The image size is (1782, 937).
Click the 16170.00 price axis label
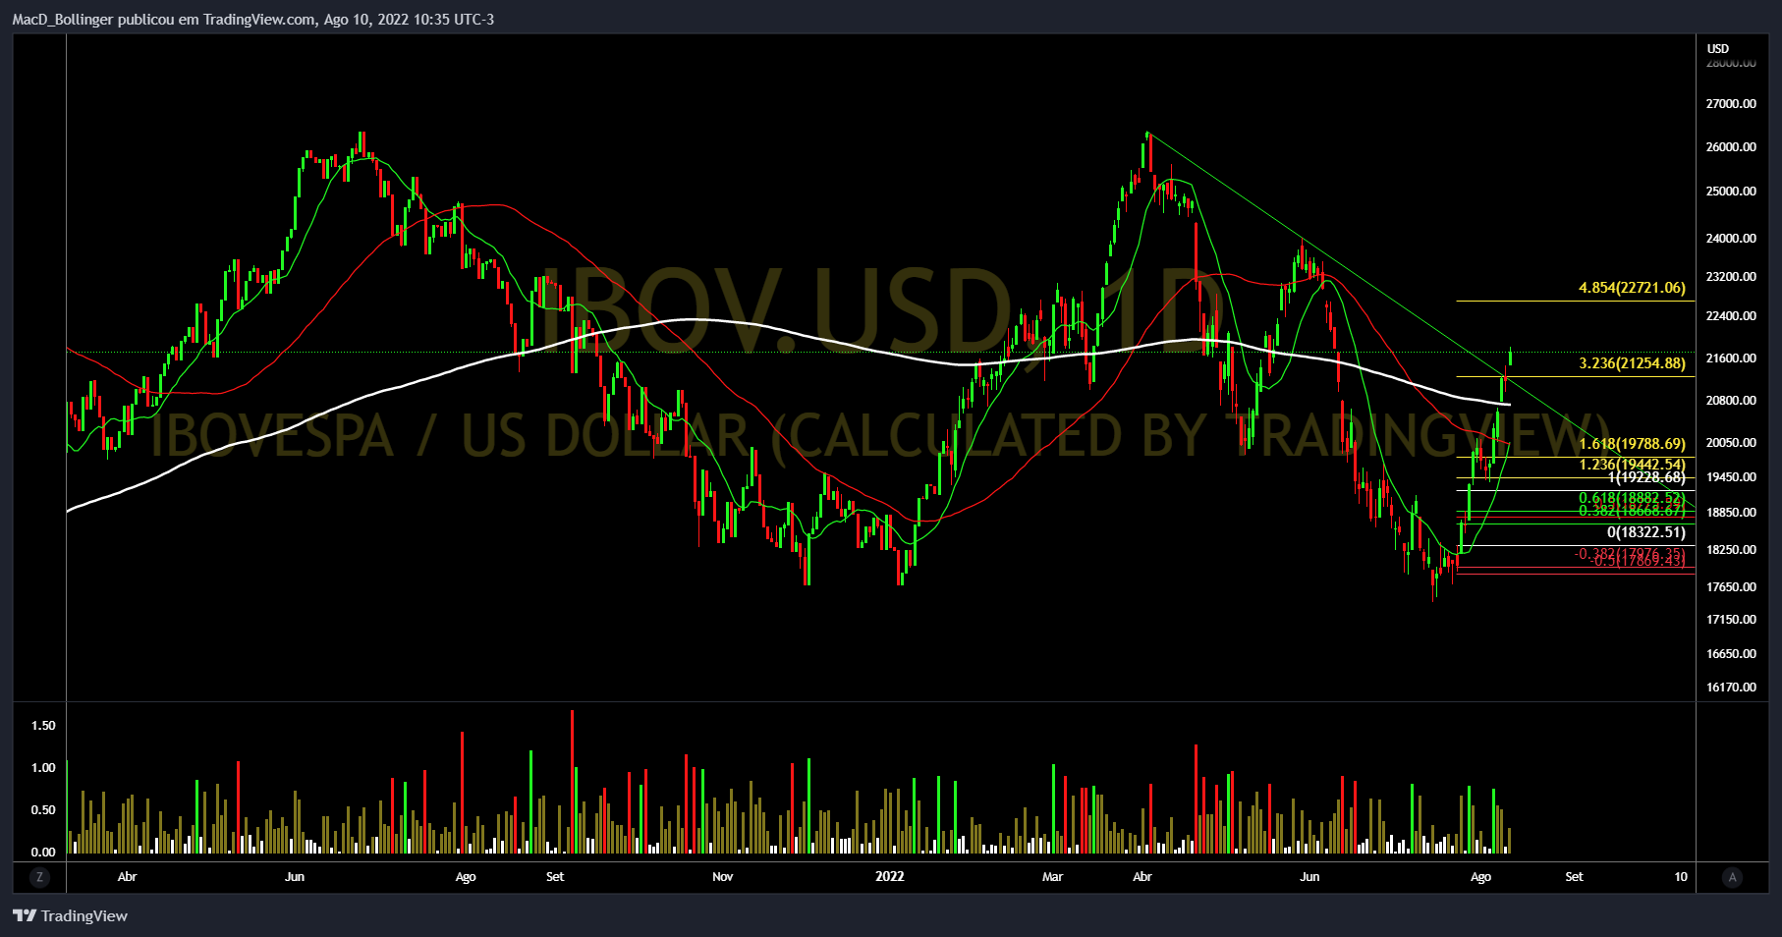pos(1731,688)
